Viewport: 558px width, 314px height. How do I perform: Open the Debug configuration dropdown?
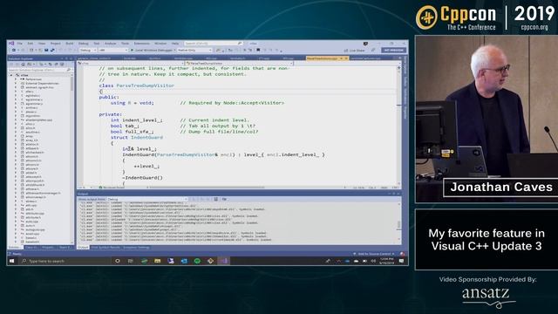point(88,51)
